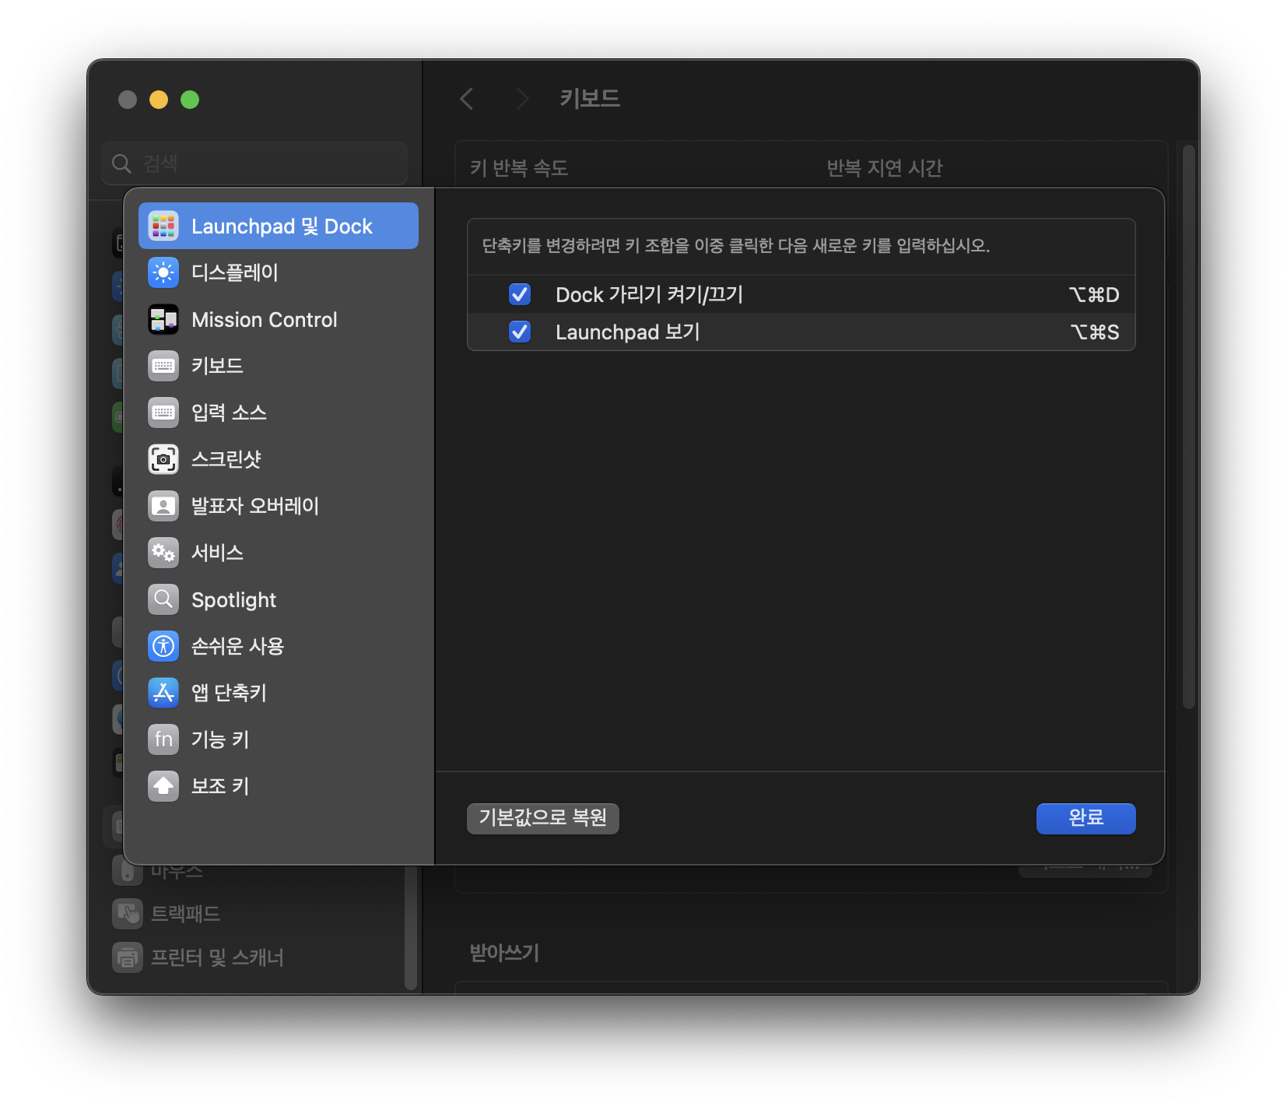The height and width of the screenshot is (1110, 1287).
Task: Click the 발표자 오버레이 person icon
Action: pyautogui.click(x=163, y=506)
